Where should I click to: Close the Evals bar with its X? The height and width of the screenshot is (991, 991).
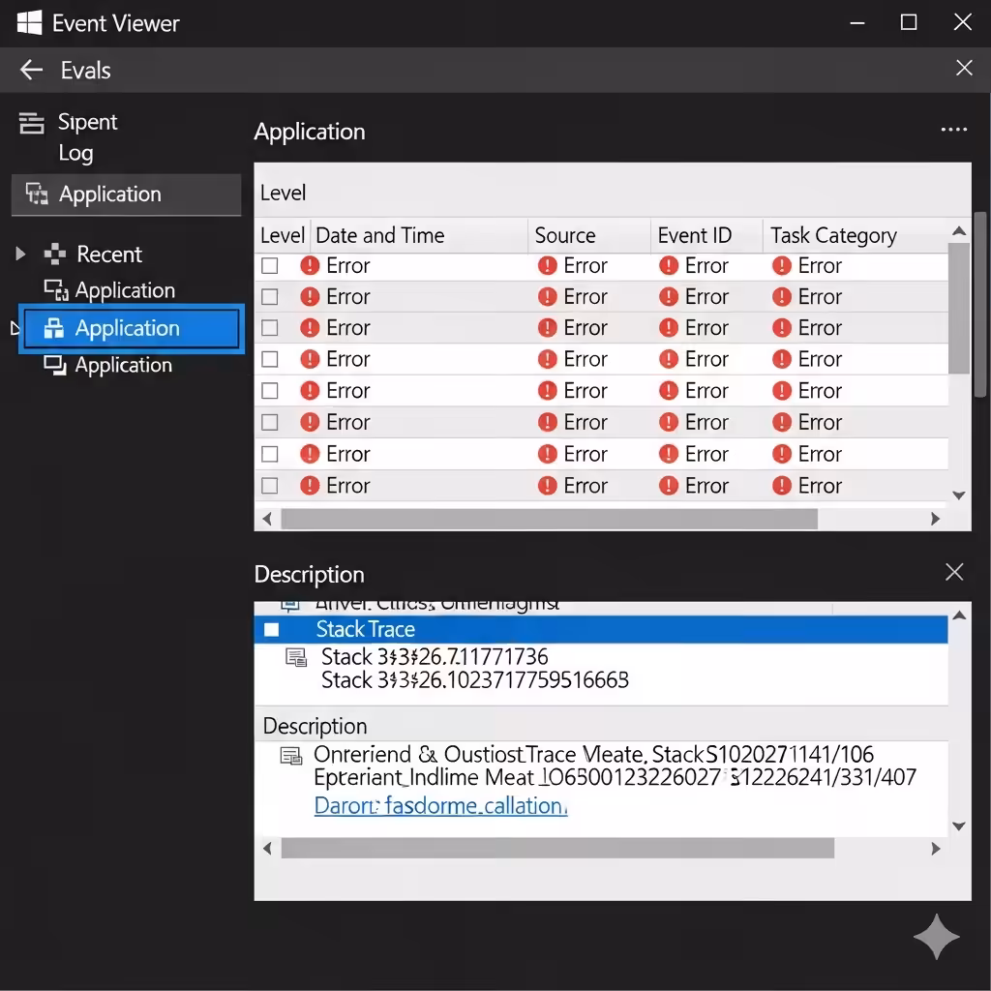964,68
